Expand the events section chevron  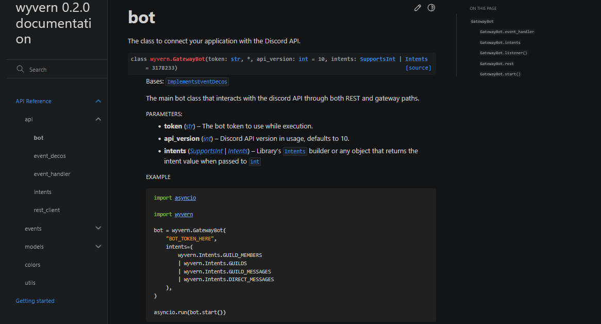(98, 228)
